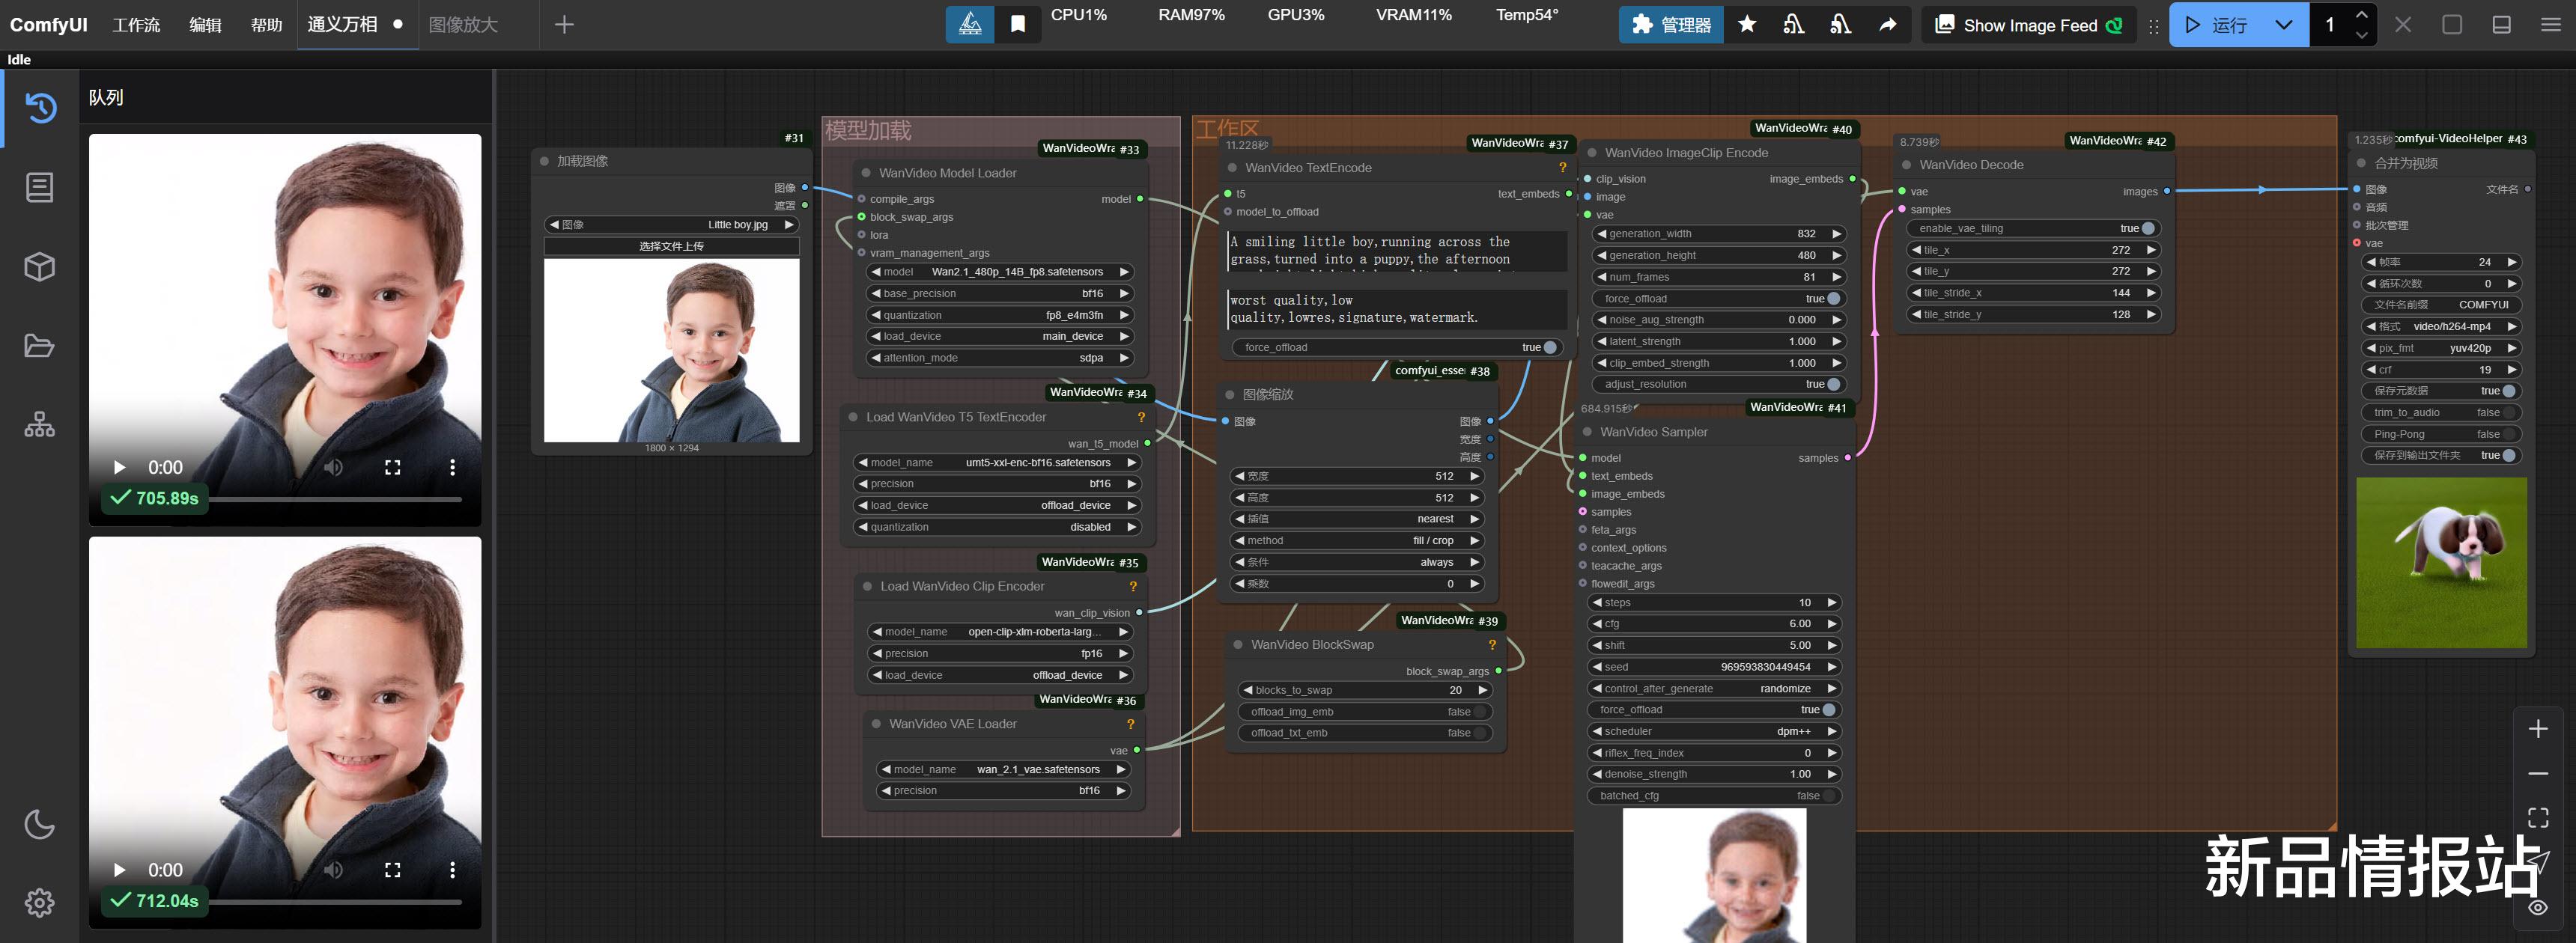Click Show Image Feed button
The width and height of the screenshot is (2576, 943).
click(2028, 25)
